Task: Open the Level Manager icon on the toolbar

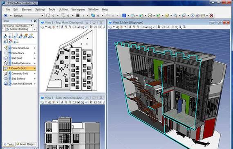Action: click(x=159, y=16)
